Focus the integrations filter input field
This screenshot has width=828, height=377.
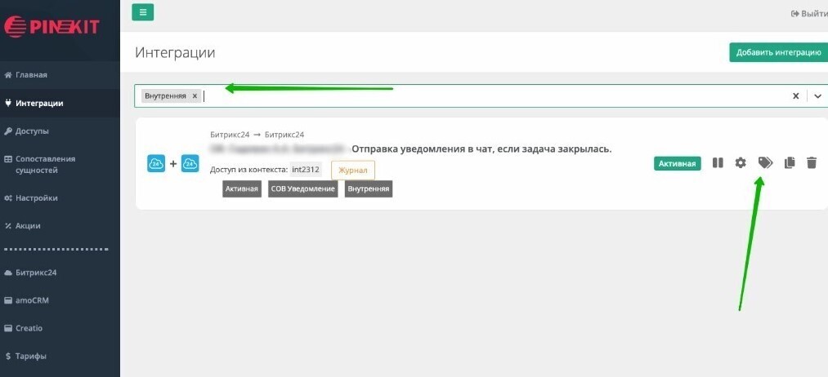490,95
